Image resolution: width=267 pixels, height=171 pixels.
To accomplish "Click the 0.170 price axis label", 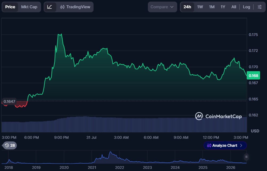I will 253,67.
